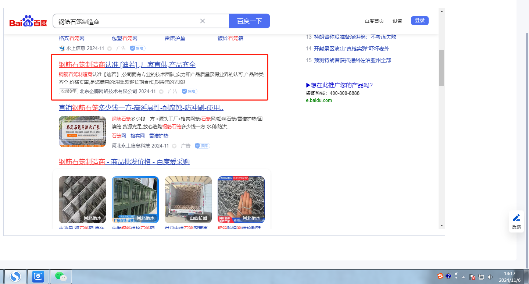Open the e.baidu.com link
The height and width of the screenshot is (284, 529).
(x=319, y=100)
